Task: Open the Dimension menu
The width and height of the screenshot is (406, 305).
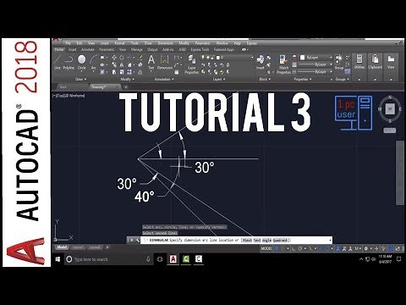Action: click(165, 43)
